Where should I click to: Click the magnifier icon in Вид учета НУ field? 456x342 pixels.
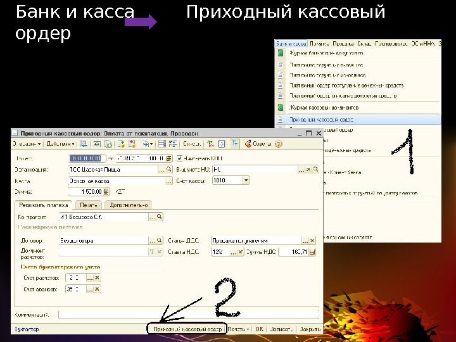(x=315, y=169)
